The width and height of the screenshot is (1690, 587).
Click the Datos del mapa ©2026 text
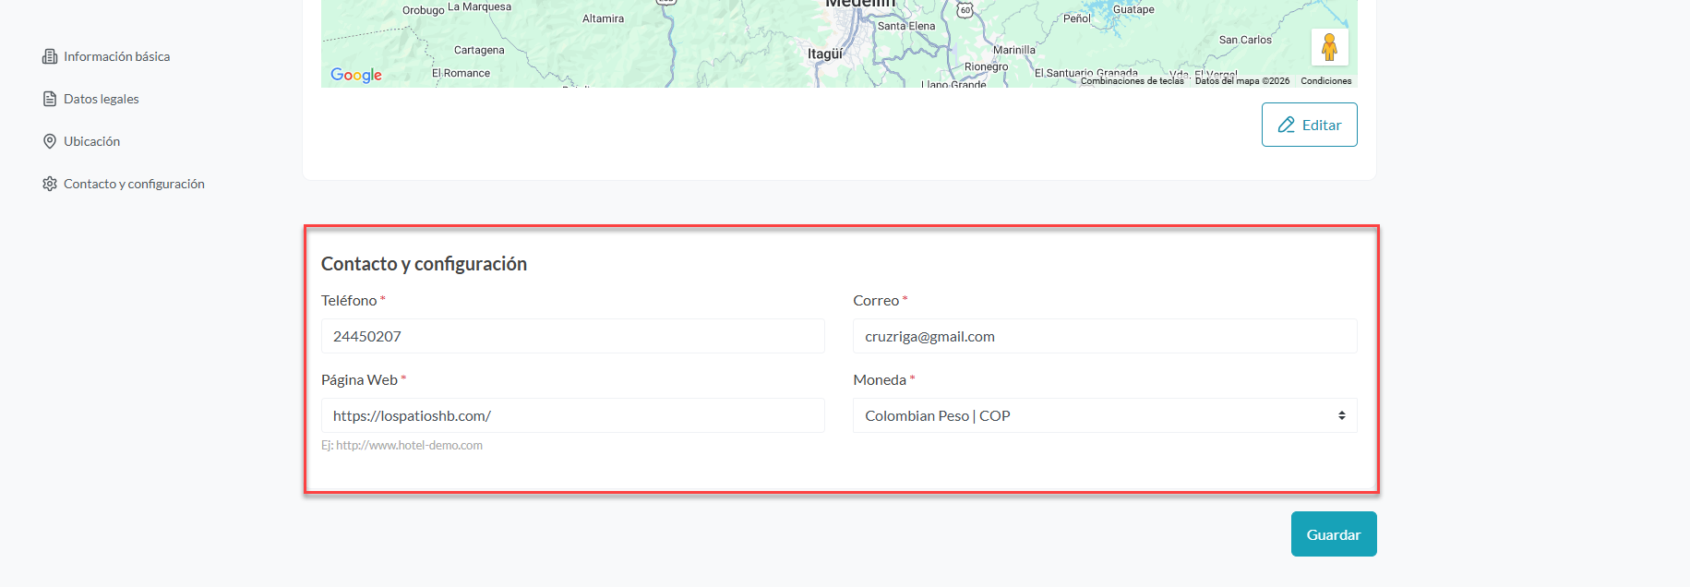1241,81
